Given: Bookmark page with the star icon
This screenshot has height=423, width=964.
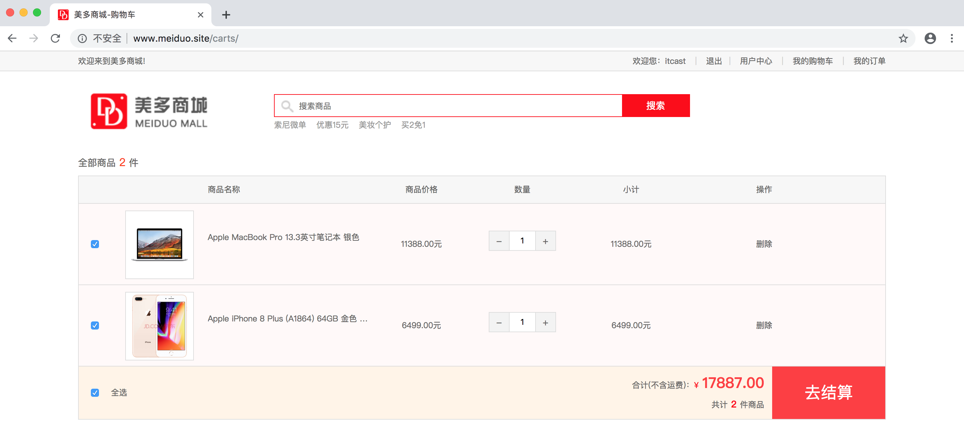Looking at the screenshot, I should (x=903, y=38).
